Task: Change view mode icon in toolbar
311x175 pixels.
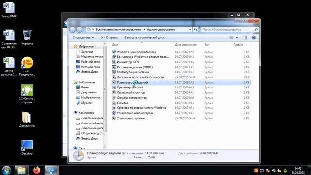Action: coord(231,38)
